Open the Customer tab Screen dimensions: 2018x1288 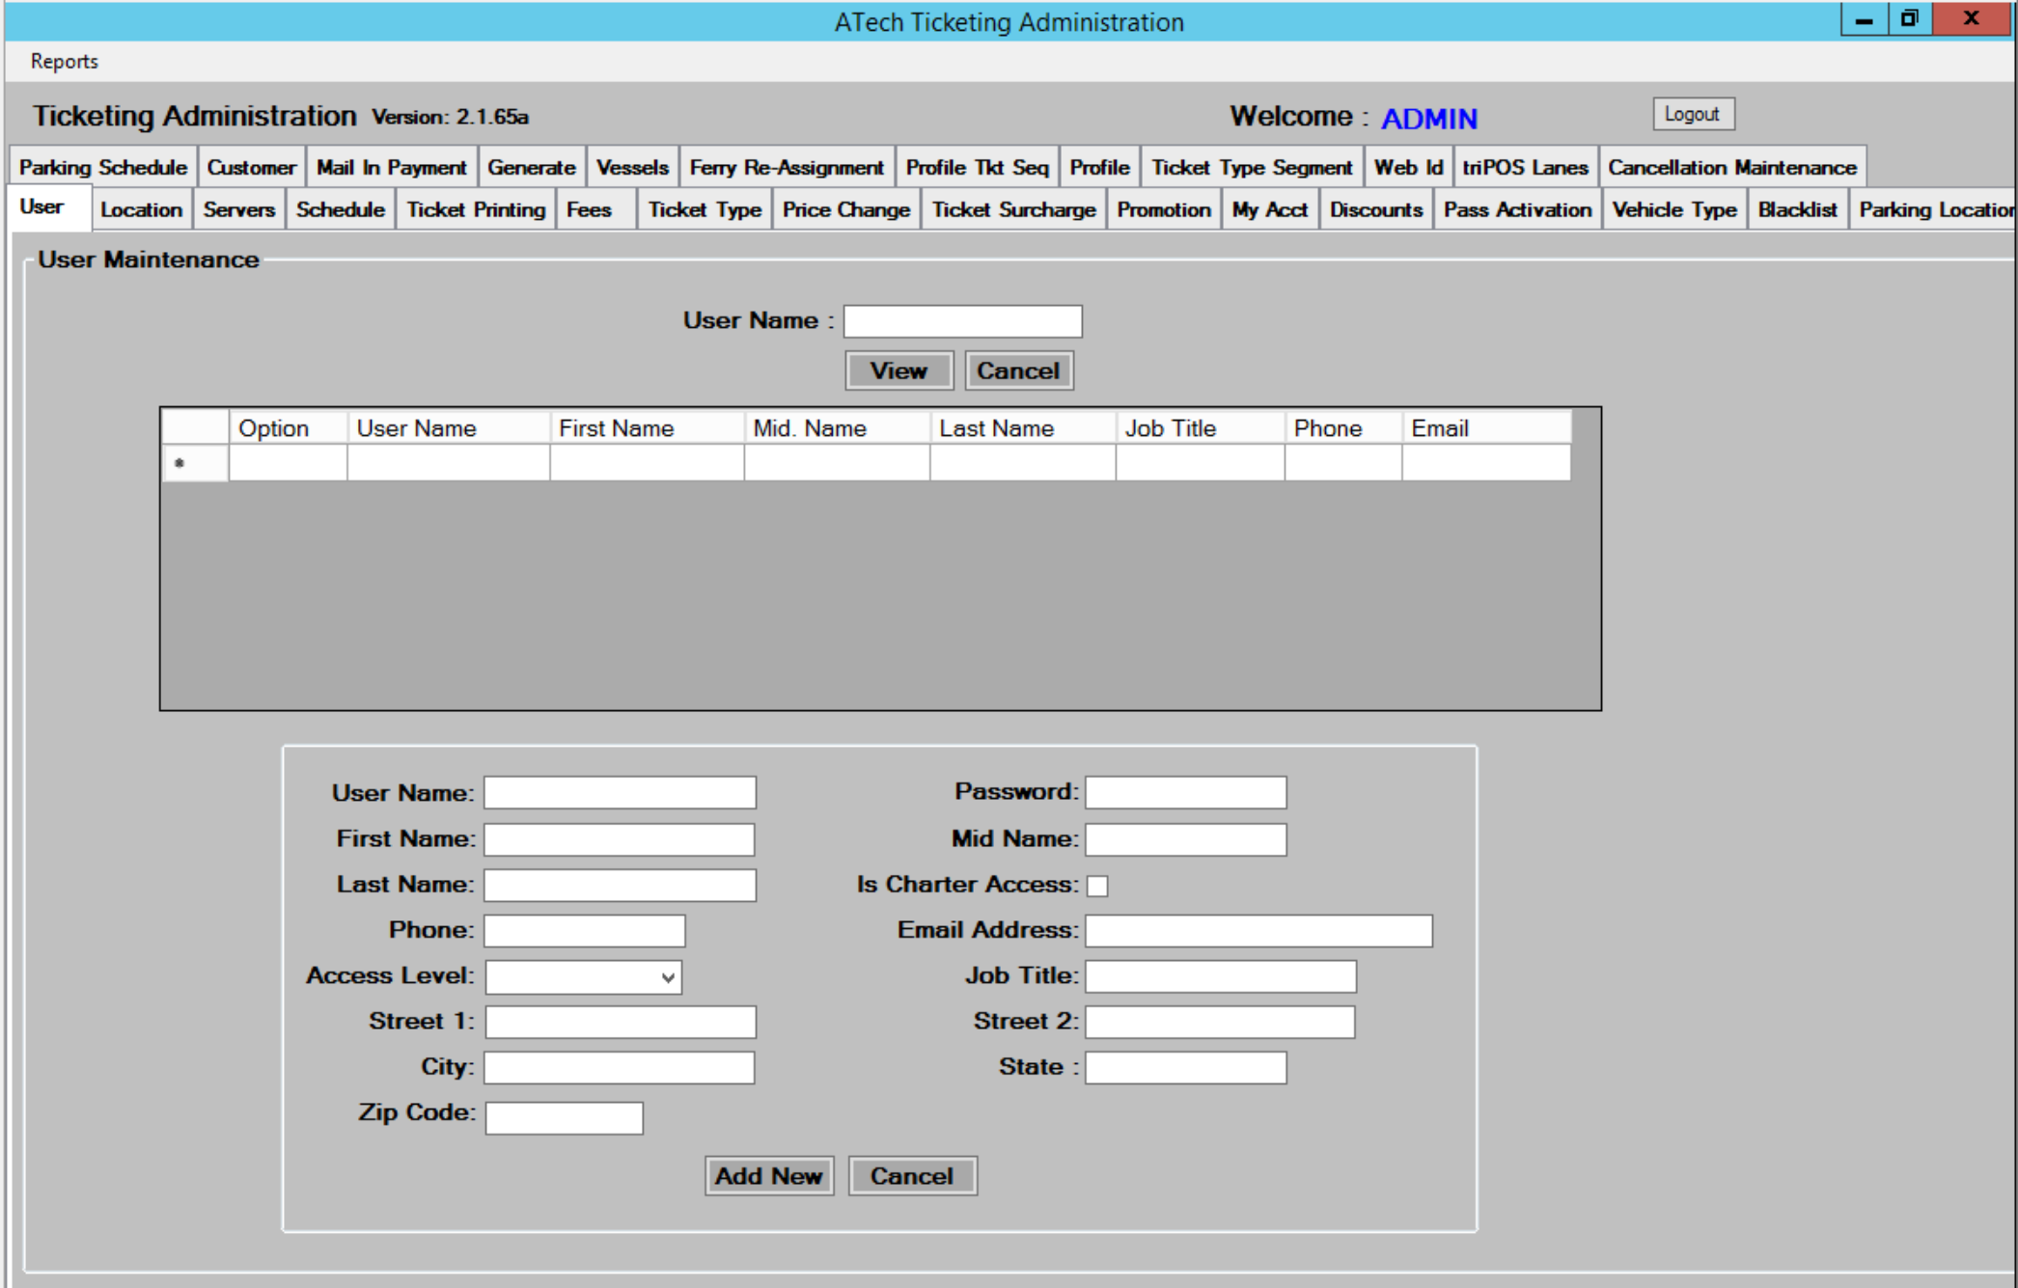pyautogui.click(x=251, y=167)
